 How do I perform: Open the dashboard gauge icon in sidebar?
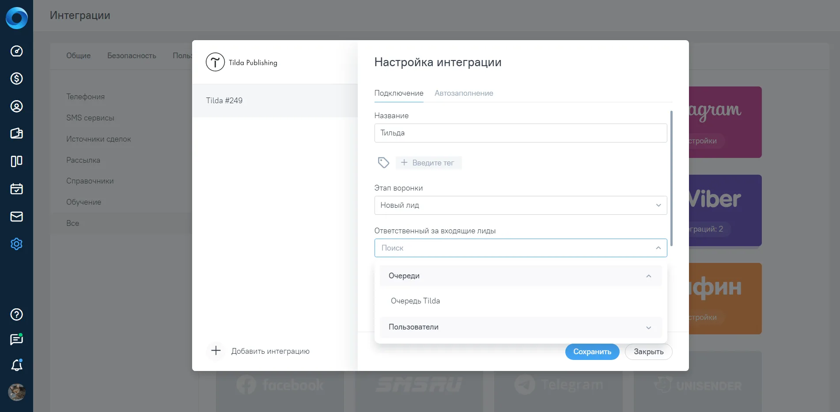tap(16, 51)
